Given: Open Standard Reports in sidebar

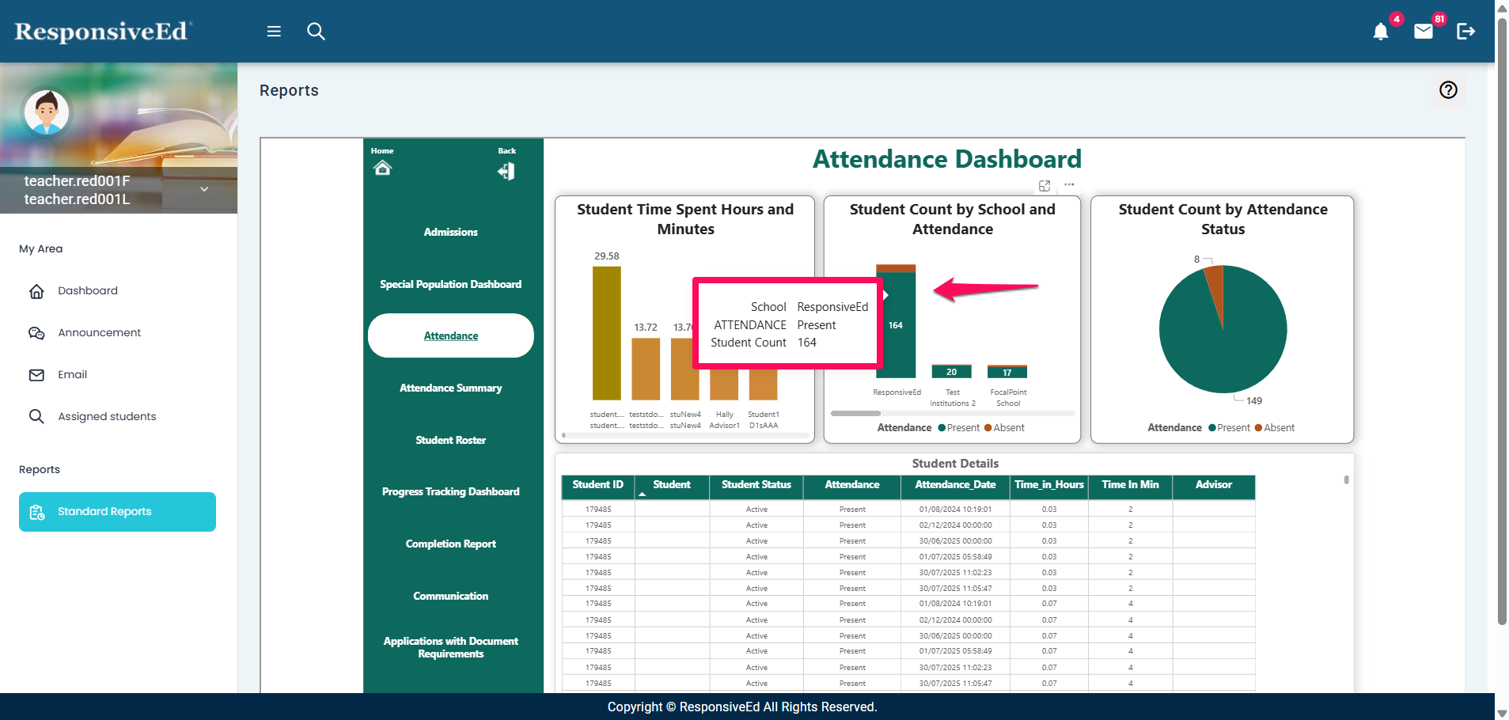Looking at the screenshot, I should pyautogui.click(x=117, y=512).
